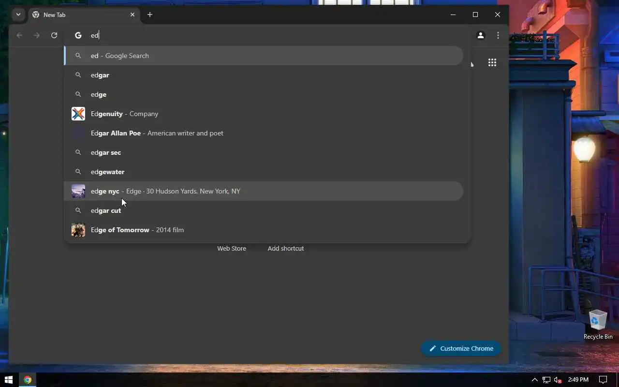Choose the 'edgewater' suggestion
The image size is (619, 387).
click(x=264, y=172)
